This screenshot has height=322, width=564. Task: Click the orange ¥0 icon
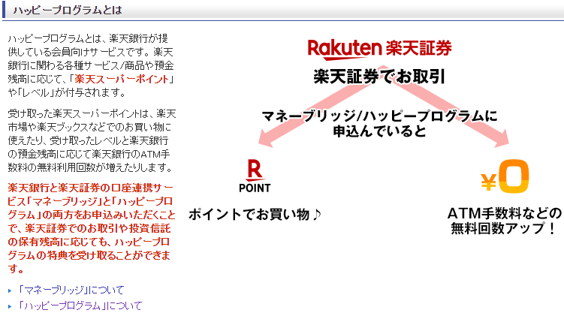point(505,176)
